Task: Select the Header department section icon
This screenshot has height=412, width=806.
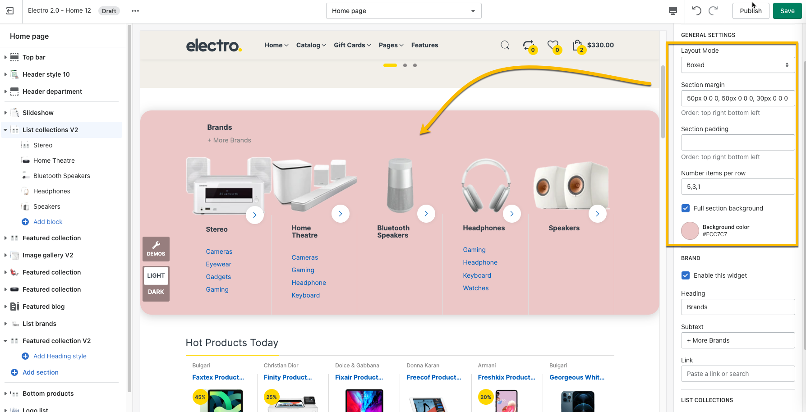Action: click(x=14, y=92)
